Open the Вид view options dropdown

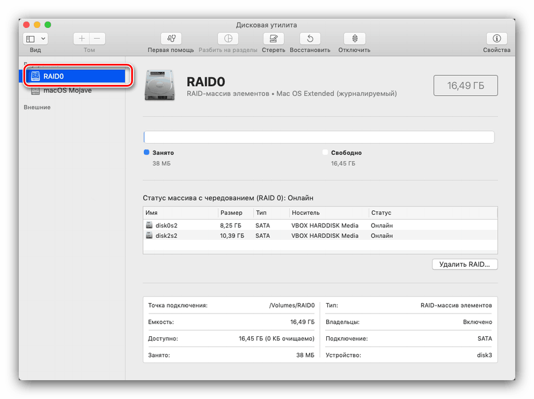pos(43,38)
